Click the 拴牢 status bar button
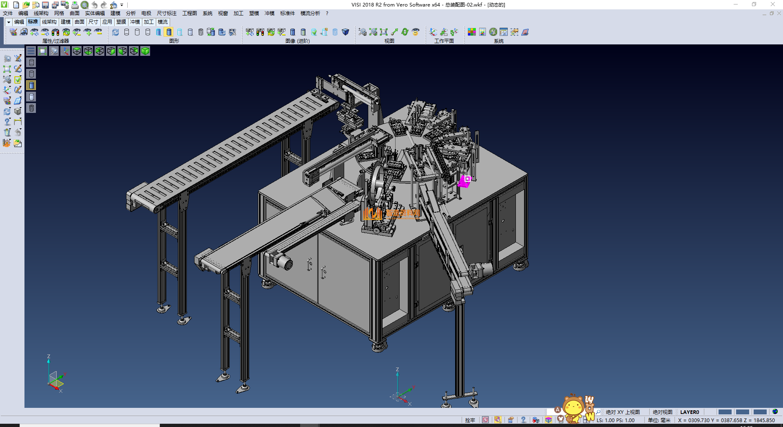This screenshot has height=427, width=783. coord(470,420)
